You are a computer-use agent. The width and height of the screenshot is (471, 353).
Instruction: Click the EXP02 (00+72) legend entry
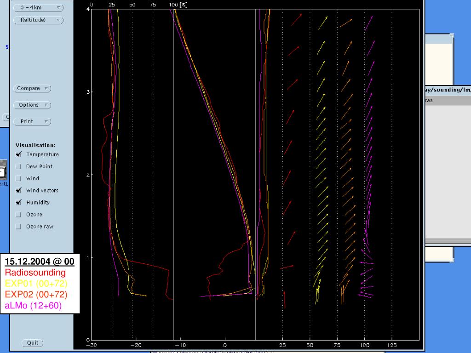tap(36, 295)
